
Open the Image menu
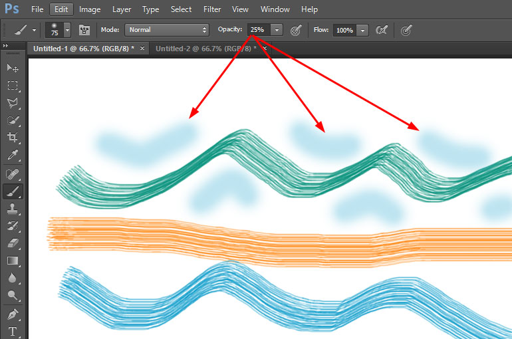pos(90,9)
